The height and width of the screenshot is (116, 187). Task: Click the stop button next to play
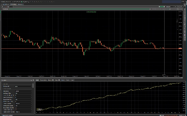[x=178, y=7]
